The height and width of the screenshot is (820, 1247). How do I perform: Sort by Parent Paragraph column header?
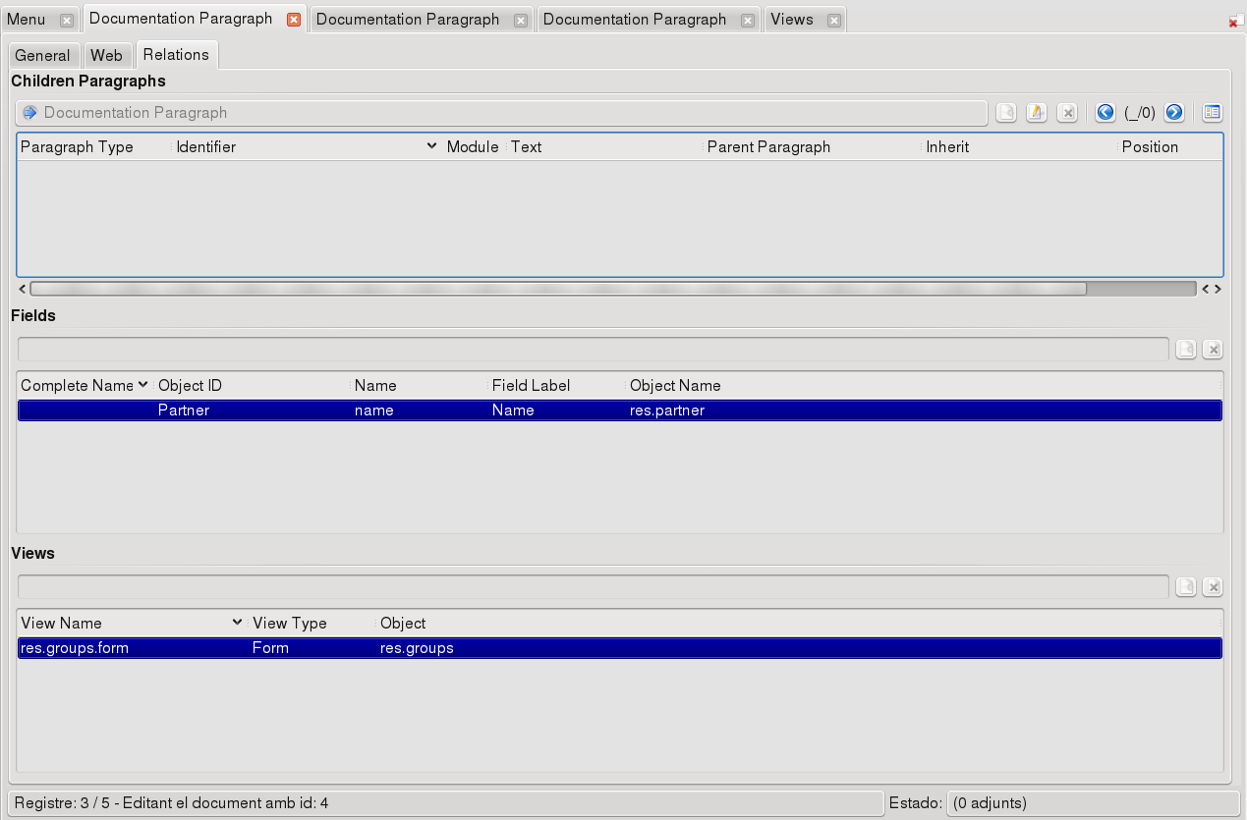point(768,147)
